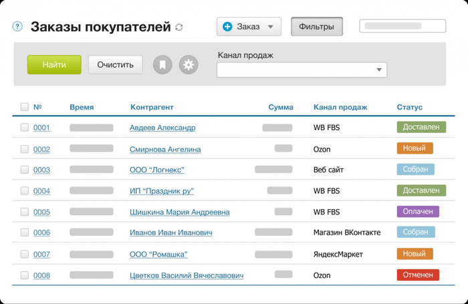Tick the checkbox for order 0008

click(x=25, y=275)
